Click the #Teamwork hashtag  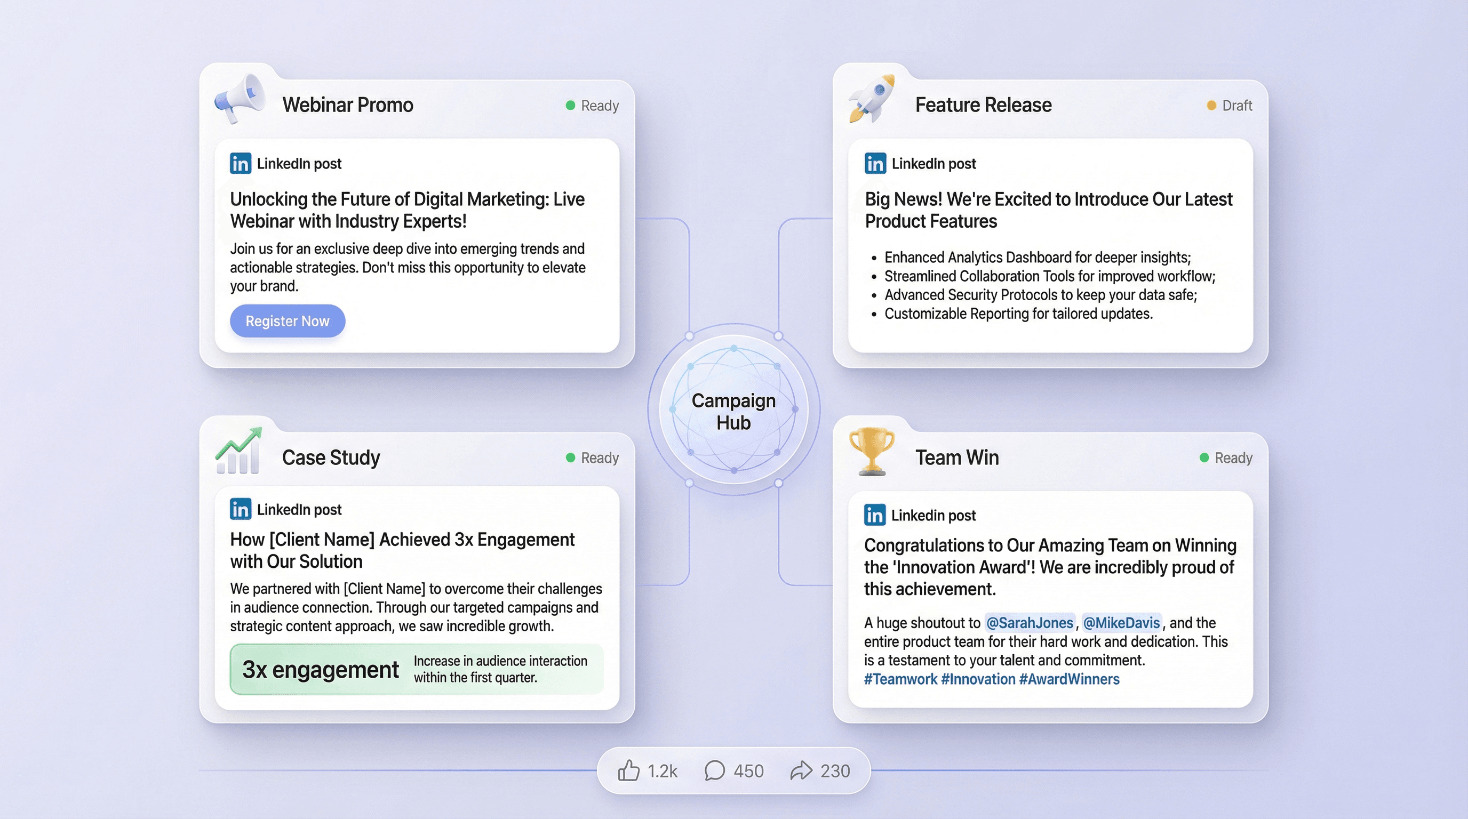coord(900,679)
